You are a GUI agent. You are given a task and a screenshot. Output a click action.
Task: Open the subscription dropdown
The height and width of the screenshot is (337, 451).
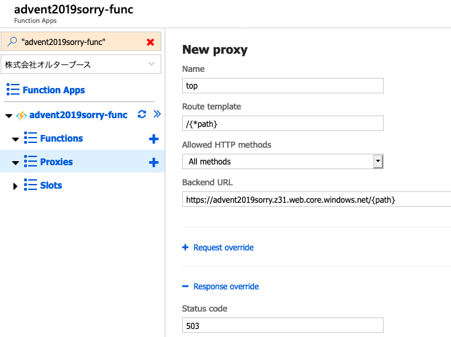pyautogui.click(x=151, y=64)
